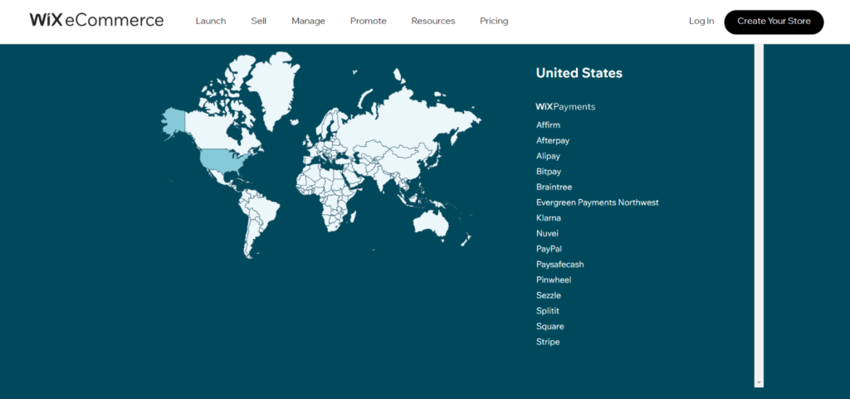Click Braintree in the payment list
Image resolution: width=850 pixels, height=399 pixels.
pyautogui.click(x=554, y=187)
